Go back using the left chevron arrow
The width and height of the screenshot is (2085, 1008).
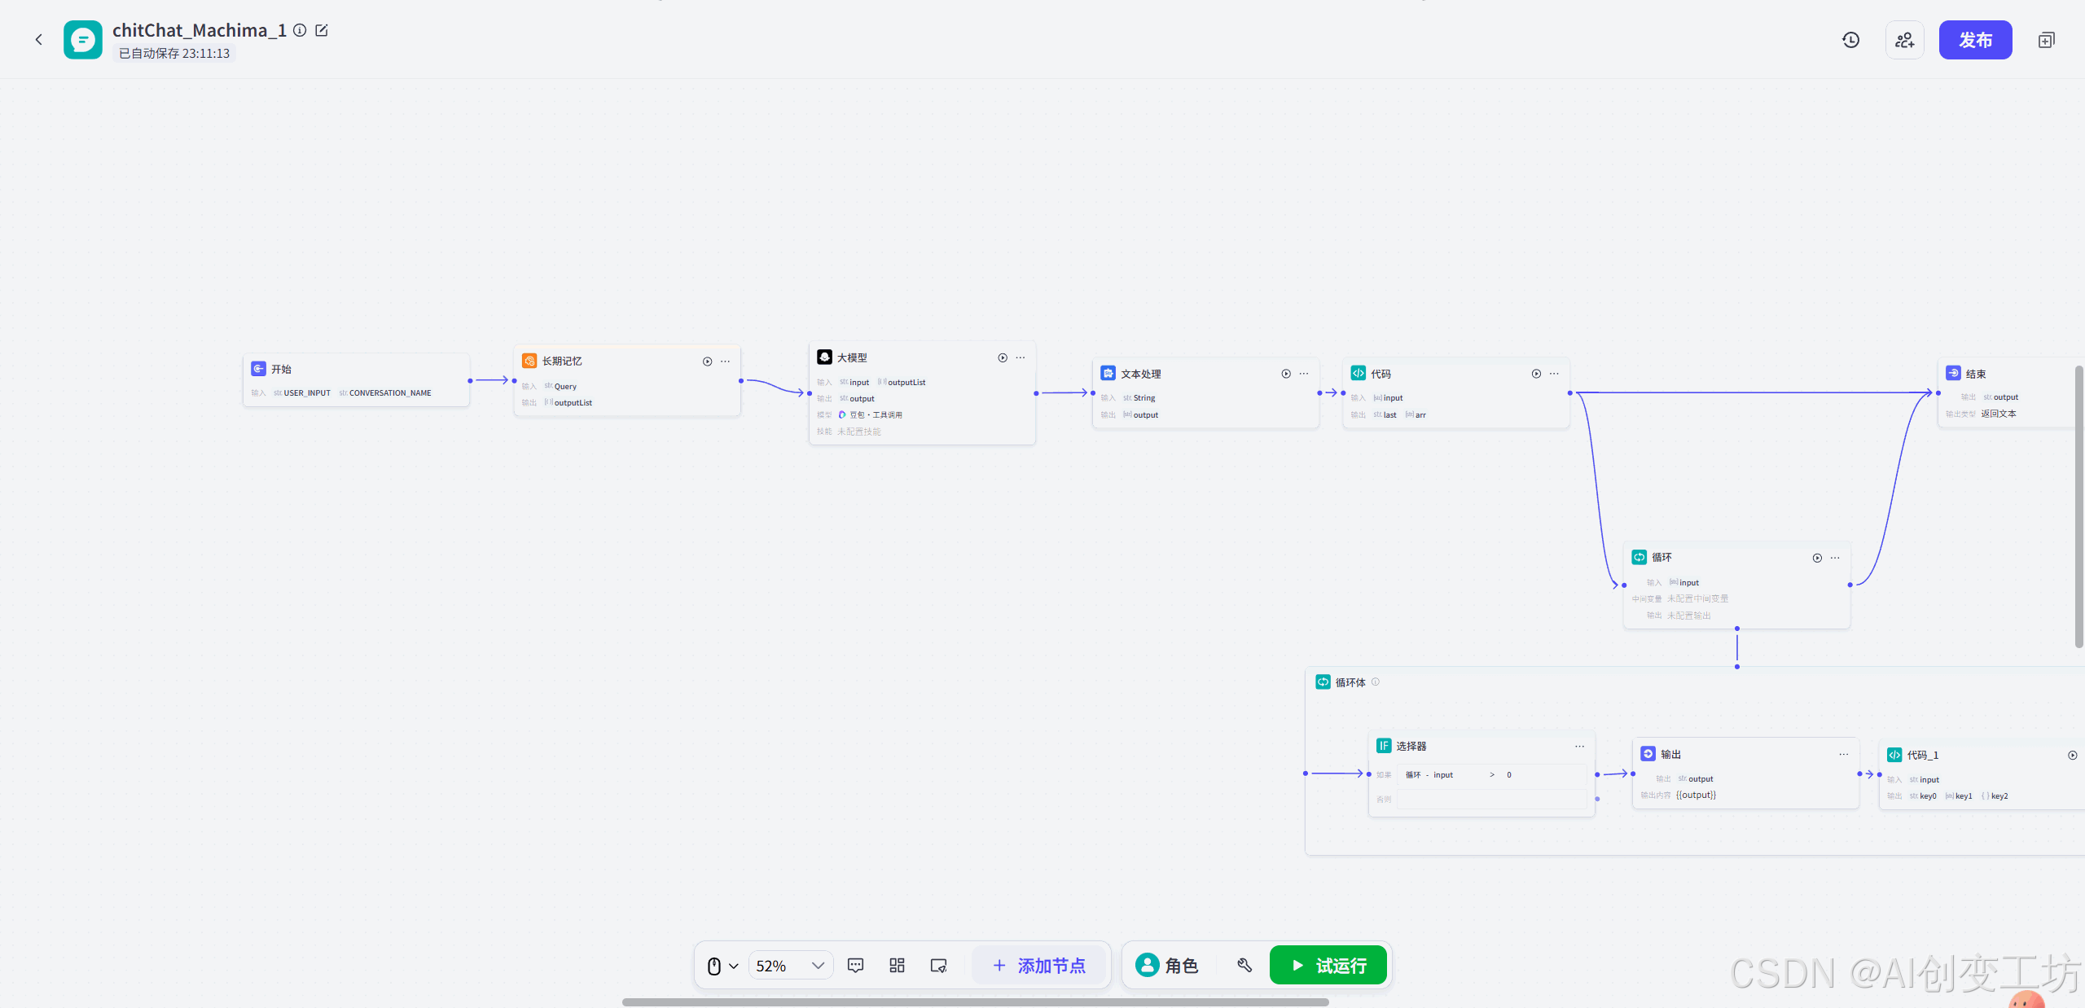click(38, 39)
